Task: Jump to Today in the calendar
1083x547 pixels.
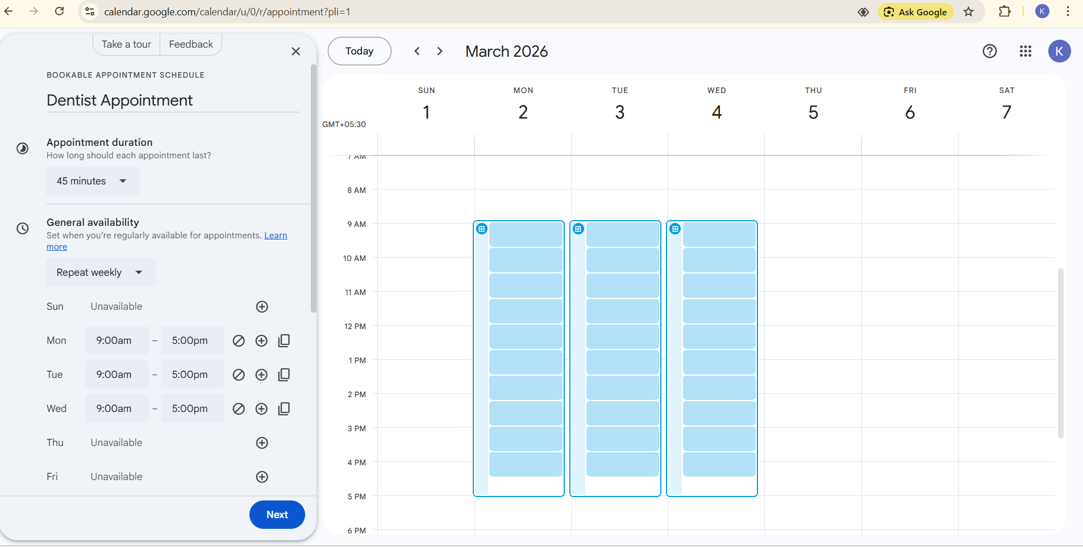Action: click(x=359, y=51)
